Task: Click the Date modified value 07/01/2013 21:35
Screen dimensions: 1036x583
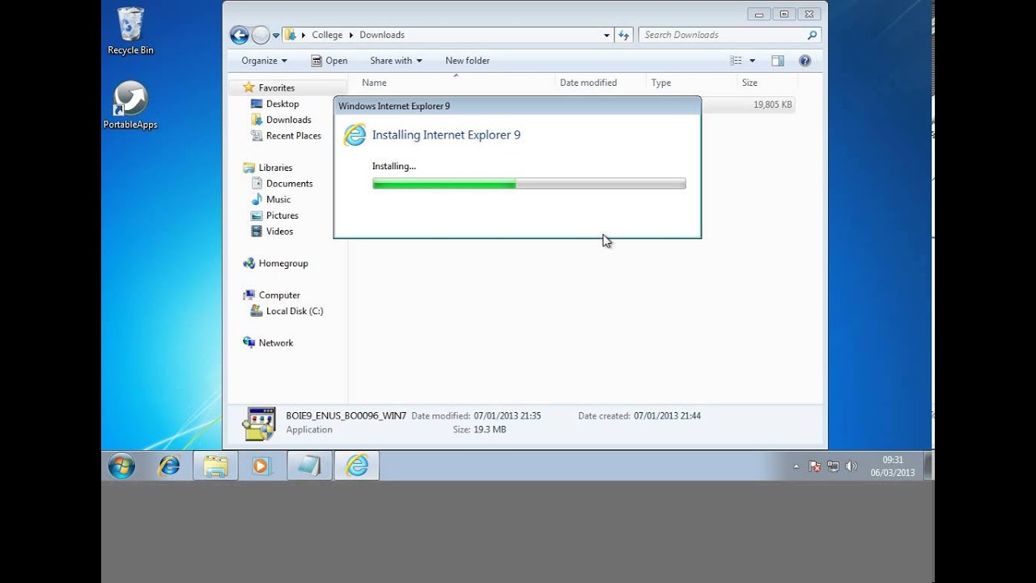Action: click(x=507, y=415)
